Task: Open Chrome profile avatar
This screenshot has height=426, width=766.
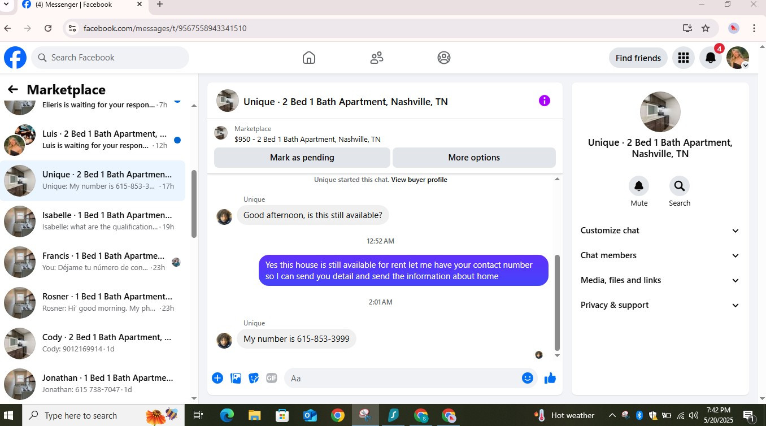Action: click(734, 28)
